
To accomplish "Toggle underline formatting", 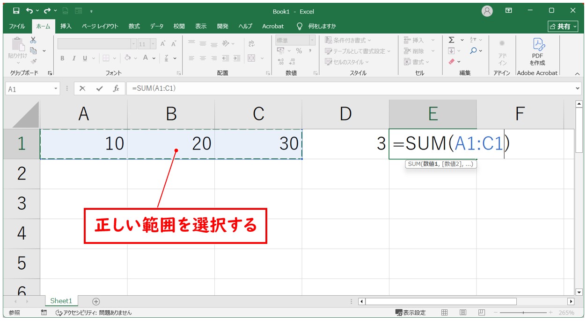I will pyautogui.click(x=85, y=58).
